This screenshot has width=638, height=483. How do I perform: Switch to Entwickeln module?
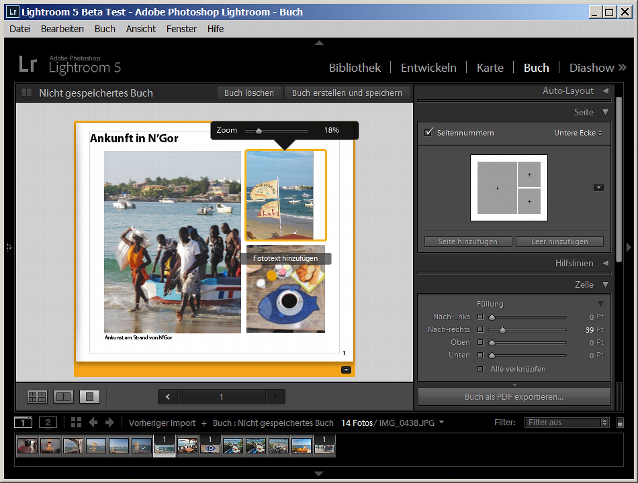coord(428,68)
